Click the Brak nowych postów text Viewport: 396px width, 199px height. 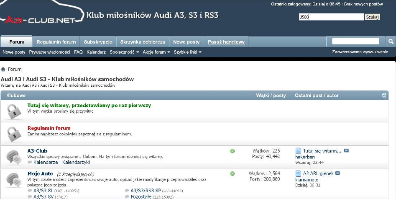pyautogui.click(x=363, y=4)
